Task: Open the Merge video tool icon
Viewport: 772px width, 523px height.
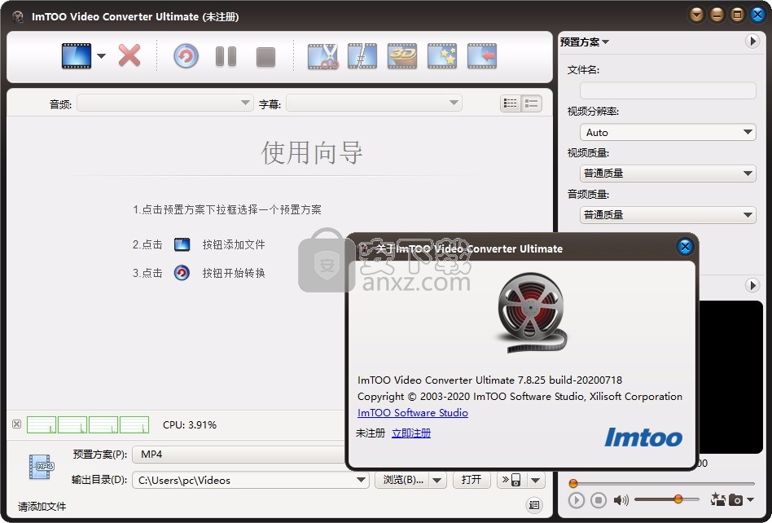Action: click(x=362, y=56)
